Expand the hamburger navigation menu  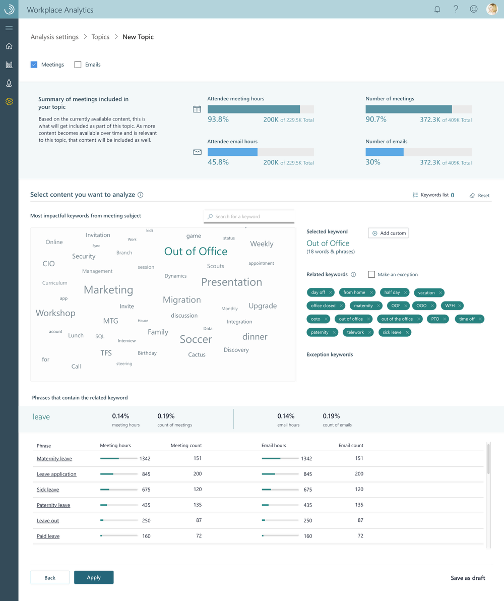9,28
